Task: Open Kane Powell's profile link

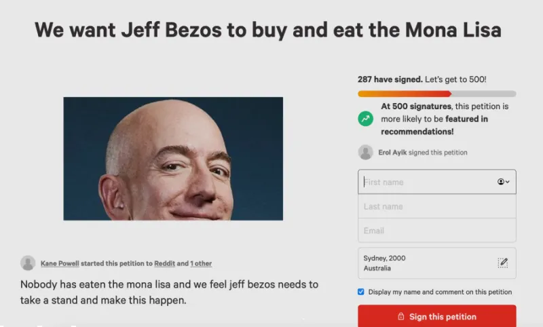Action: point(60,263)
